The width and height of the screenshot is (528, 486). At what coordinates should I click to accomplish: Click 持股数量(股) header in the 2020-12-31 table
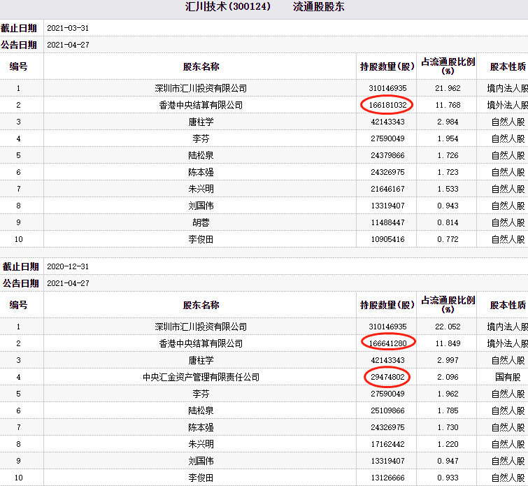[x=387, y=305]
